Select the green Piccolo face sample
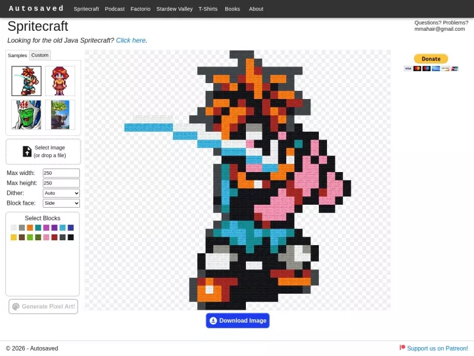 click(x=26, y=115)
